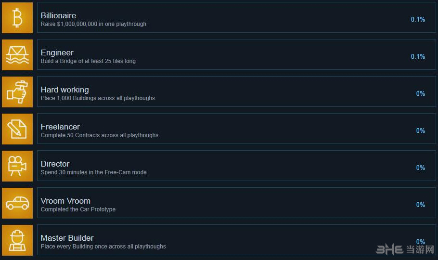
Task: Open the Freelancer achievement title
Action: 60,127
